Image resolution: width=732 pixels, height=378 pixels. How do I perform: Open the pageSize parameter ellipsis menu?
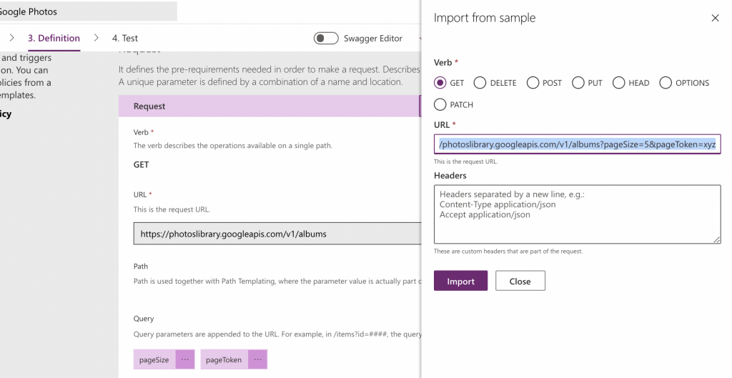[184, 360]
